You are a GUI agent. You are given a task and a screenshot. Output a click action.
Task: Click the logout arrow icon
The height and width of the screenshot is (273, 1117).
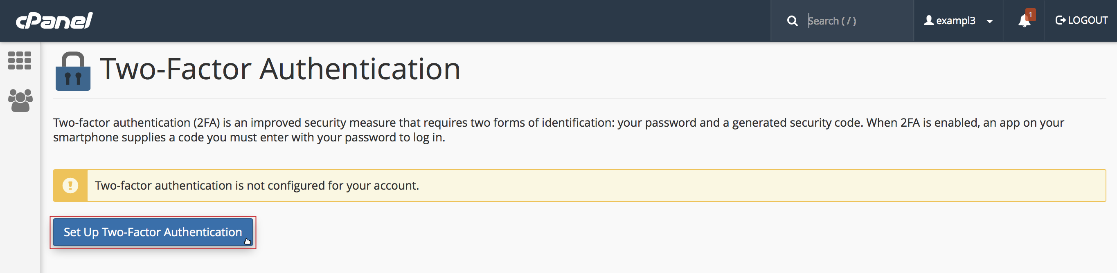[1060, 20]
